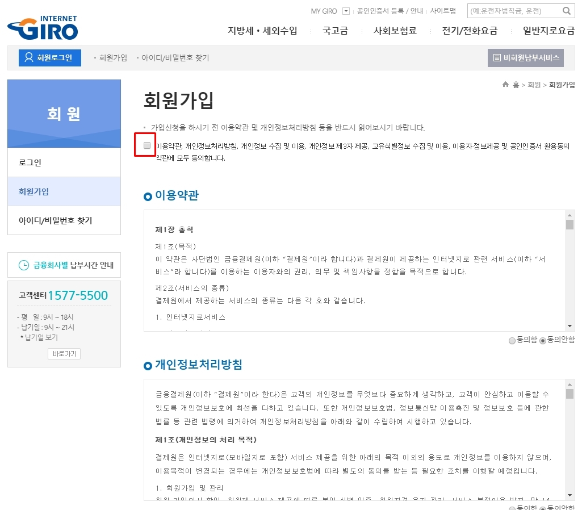
Task: Select 아이디/비밀번호 찾기 in side menu
Action: coord(64,220)
